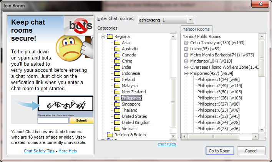272x162 pixels.
Task: Expand the Cebu Tambayan room group
Action: [186, 43]
